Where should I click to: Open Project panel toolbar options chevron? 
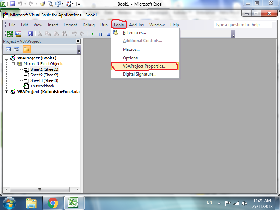pyautogui.click(x=79, y=49)
